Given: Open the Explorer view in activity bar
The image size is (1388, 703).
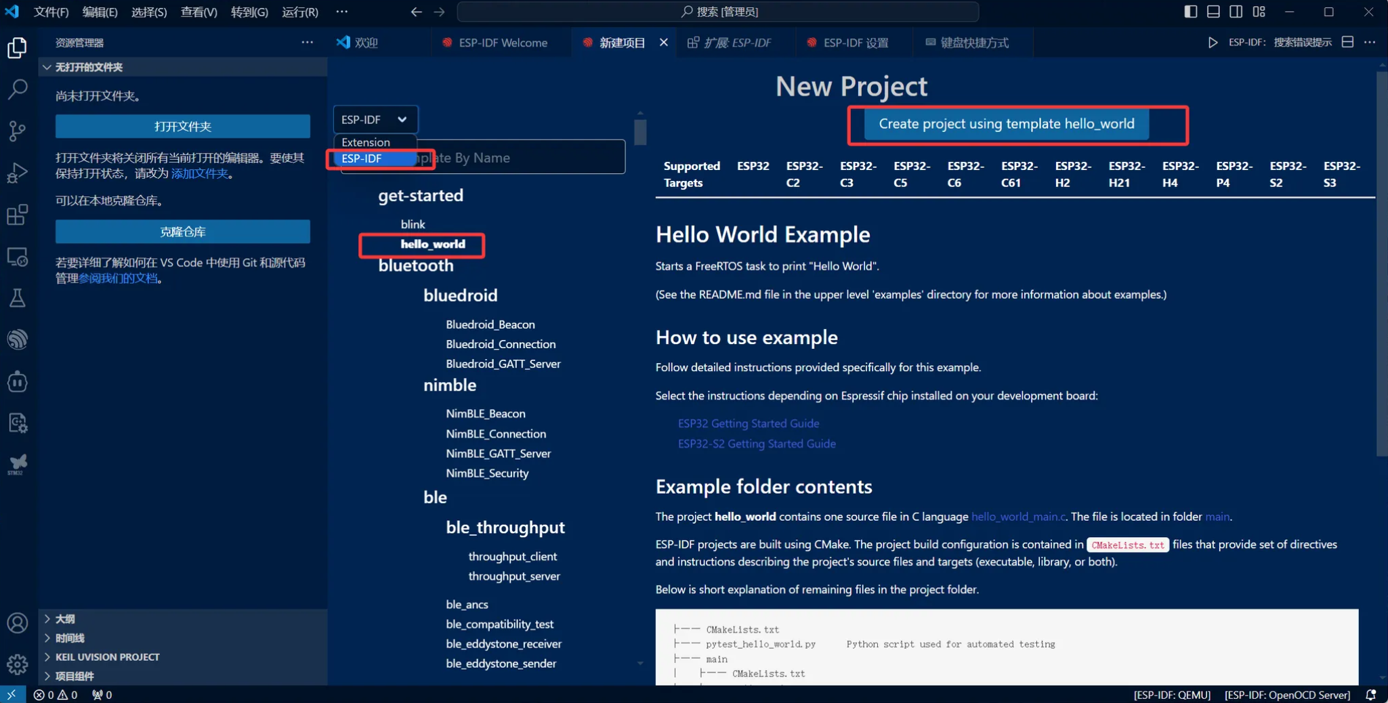Looking at the screenshot, I should (18, 47).
